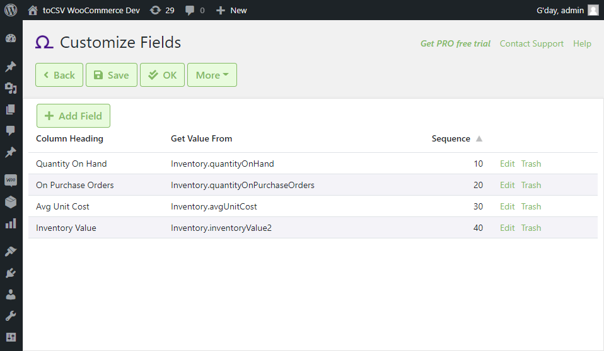The height and width of the screenshot is (351, 604).
Task: Open the Dashboard sidebar icon
Action: coord(11,38)
